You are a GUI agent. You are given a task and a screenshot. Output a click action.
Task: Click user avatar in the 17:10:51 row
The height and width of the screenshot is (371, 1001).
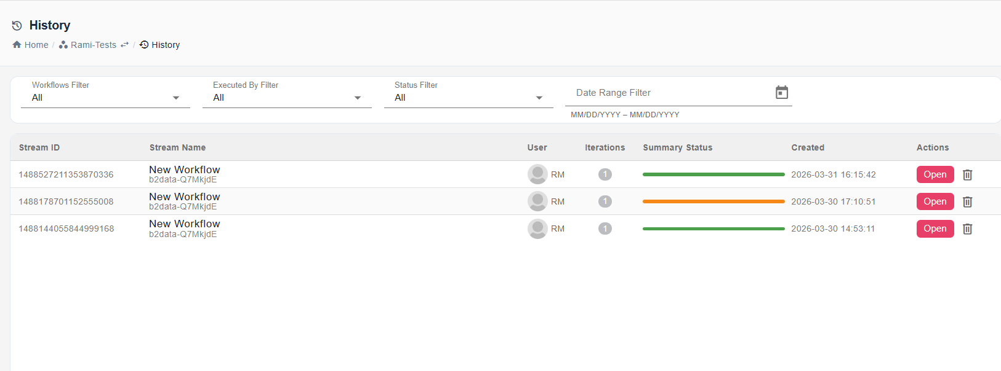tap(537, 201)
